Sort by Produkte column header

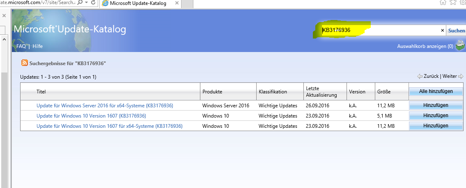pos(212,92)
